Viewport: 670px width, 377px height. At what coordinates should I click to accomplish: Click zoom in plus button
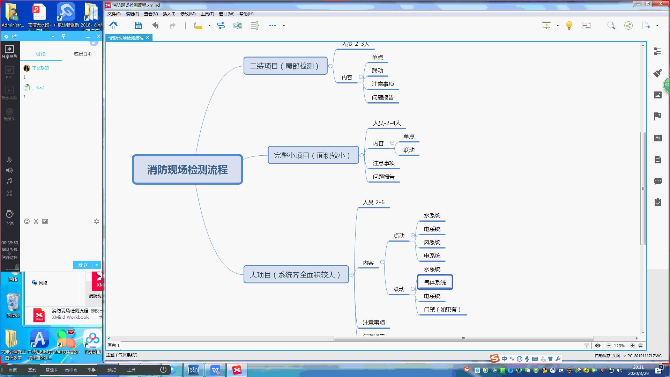pos(632,346)
